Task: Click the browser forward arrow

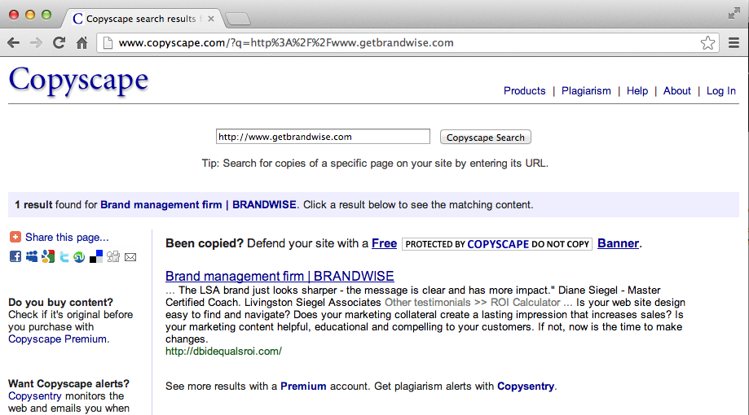Action: tap(36, 43)
